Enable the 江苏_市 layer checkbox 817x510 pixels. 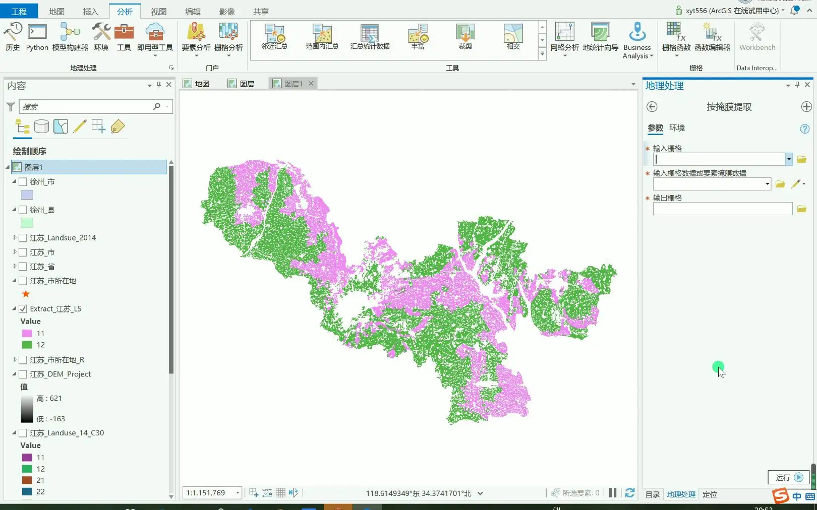[23, 252]
